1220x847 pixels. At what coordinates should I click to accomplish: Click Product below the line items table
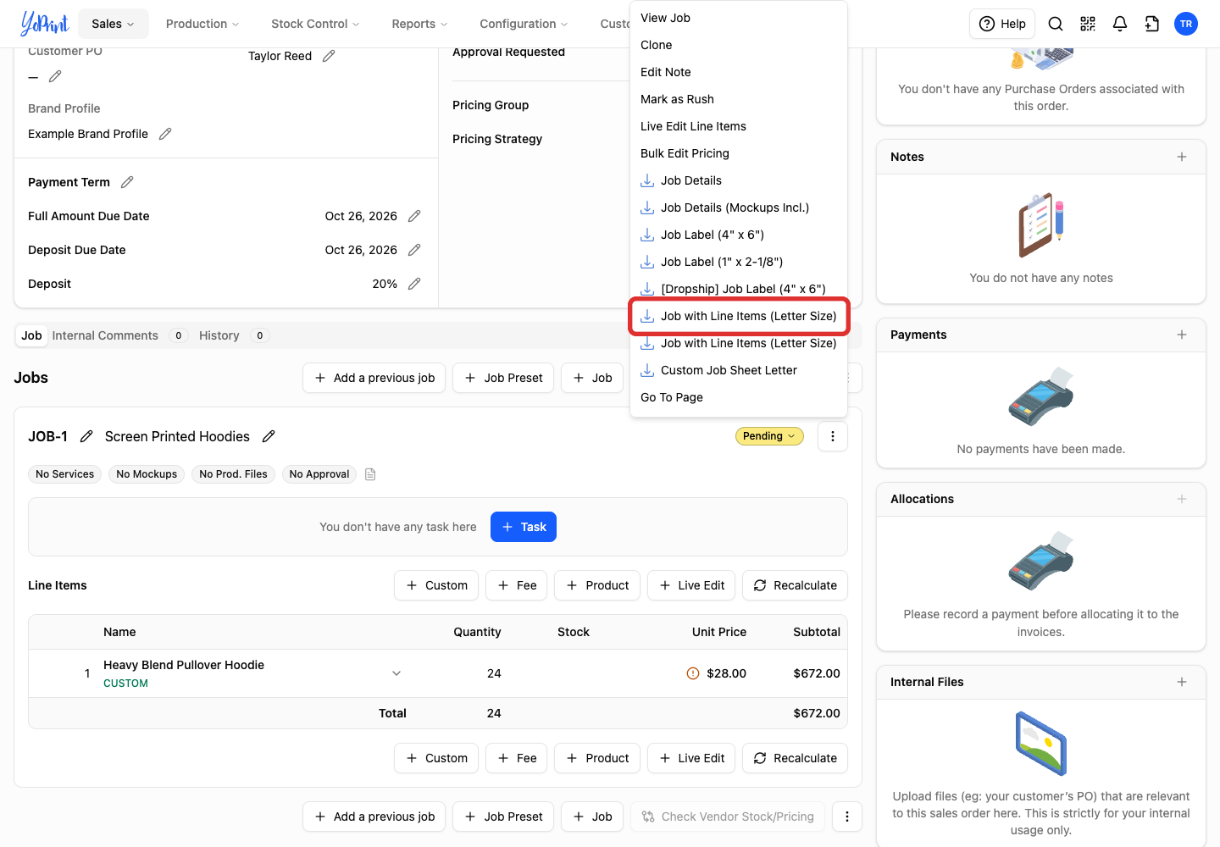(x=597, y=758)
